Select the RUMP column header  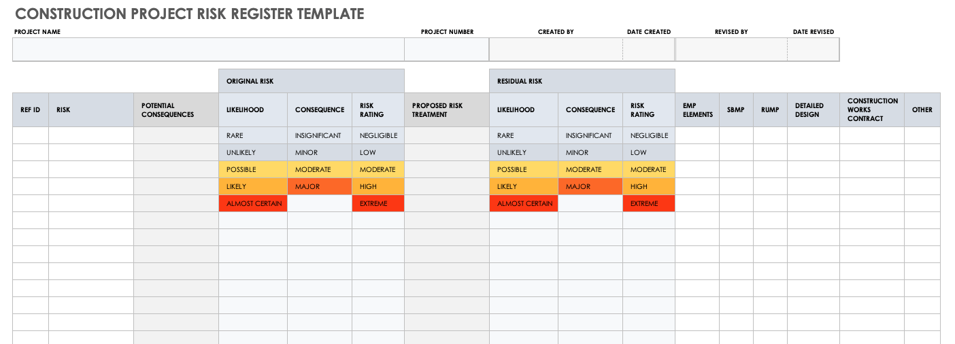770,109
